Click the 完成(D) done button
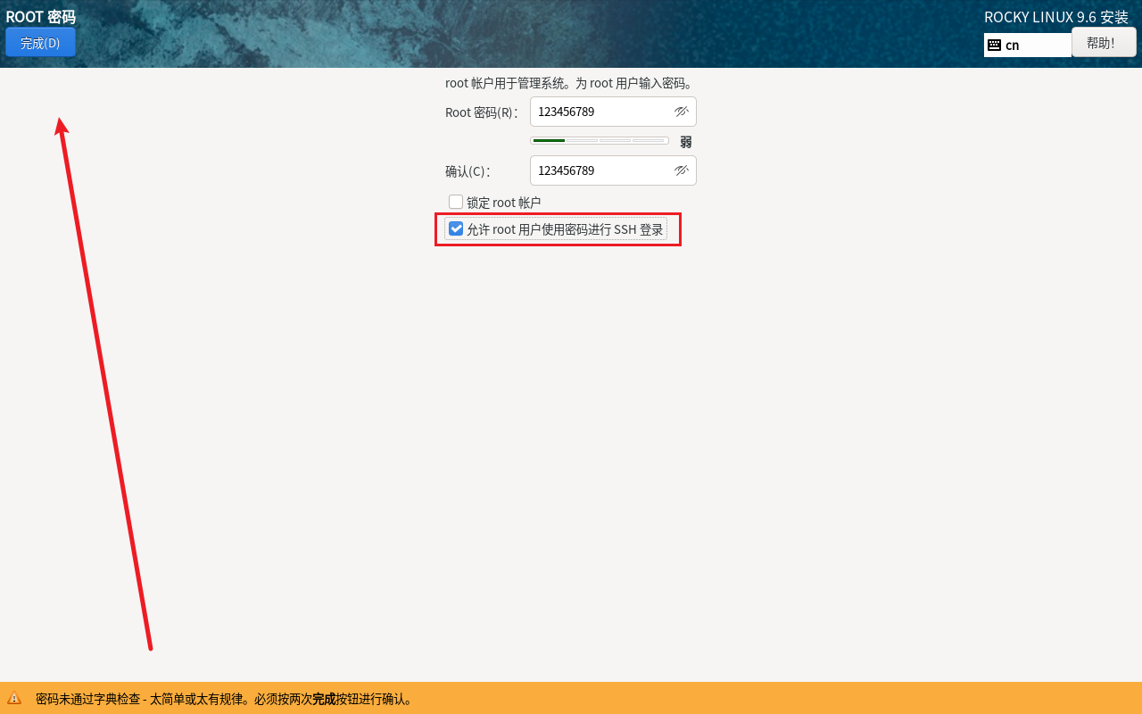The image size is (1142, 714). [x=40, y=43]
